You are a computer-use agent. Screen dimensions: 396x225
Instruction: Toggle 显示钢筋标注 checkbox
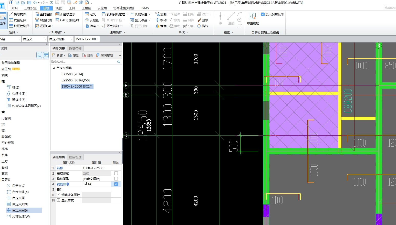[263, 14]
